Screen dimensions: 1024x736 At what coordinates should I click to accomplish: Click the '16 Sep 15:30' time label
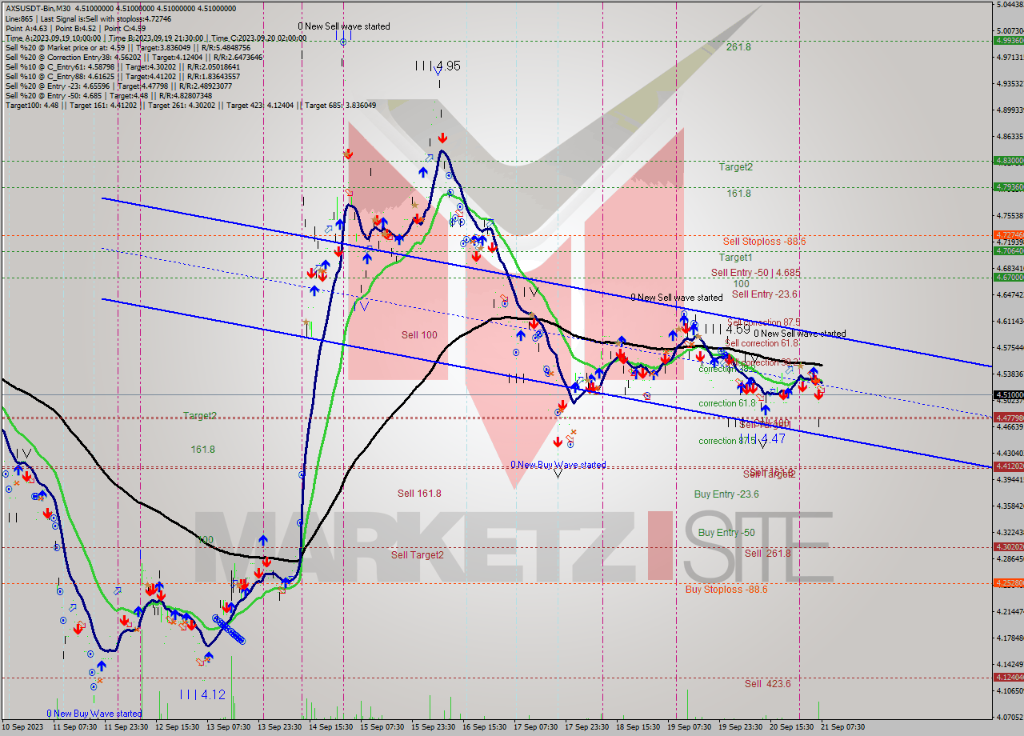(x=485, y=727)
